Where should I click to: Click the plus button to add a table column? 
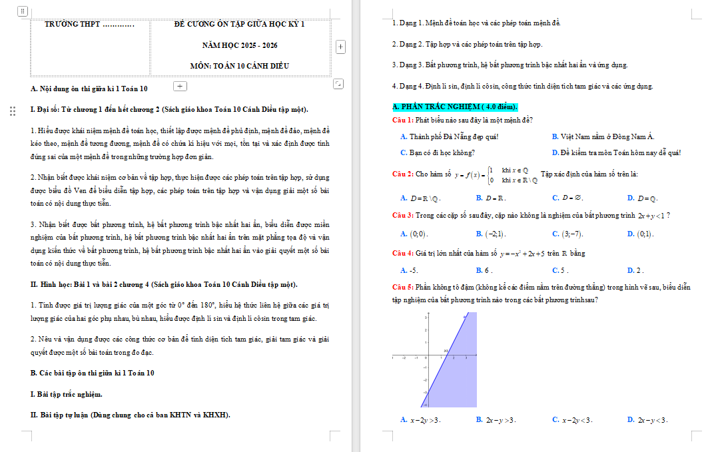click(340, 47)
